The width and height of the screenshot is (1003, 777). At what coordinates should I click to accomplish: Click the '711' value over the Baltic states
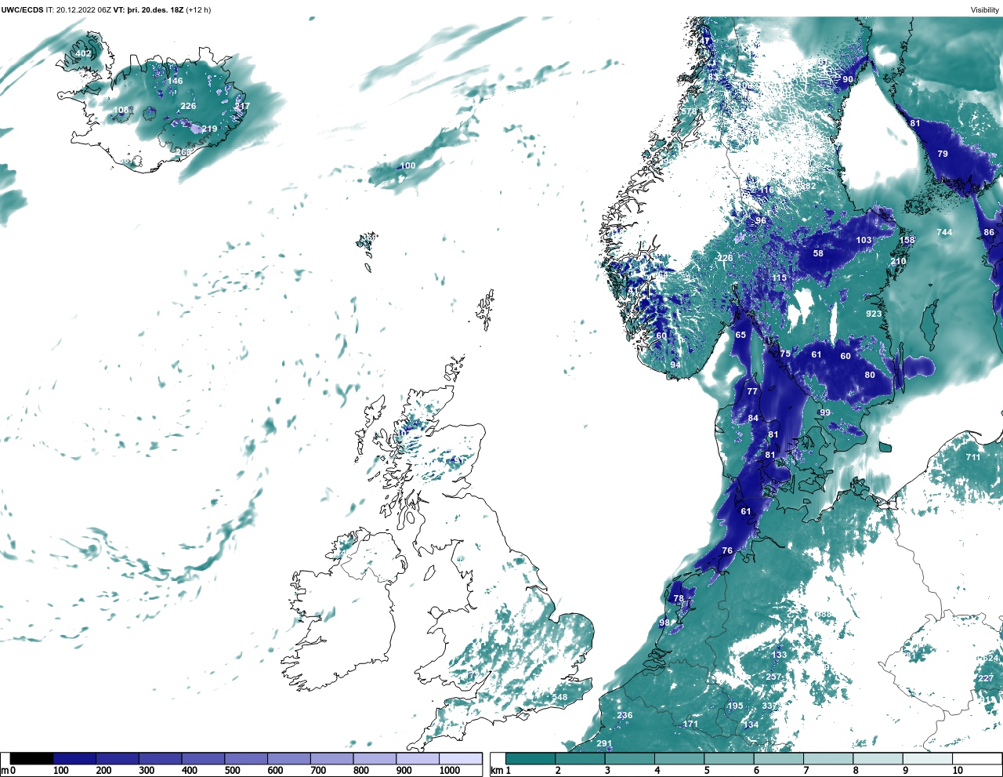point(973,457)
